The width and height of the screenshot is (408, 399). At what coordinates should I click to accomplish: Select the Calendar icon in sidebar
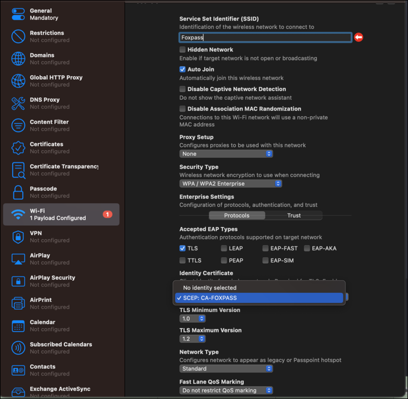tap(18, 326)
